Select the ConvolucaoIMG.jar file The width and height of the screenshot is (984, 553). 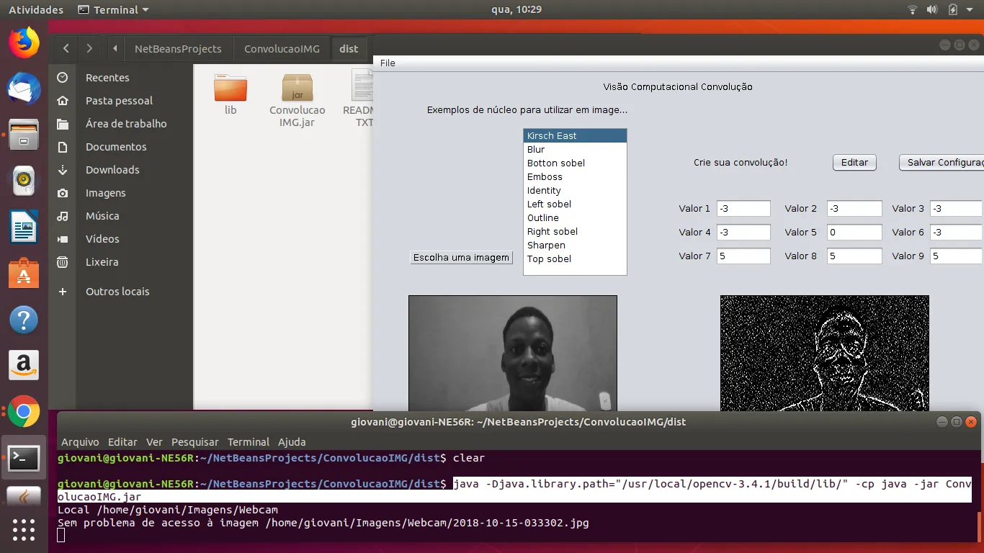click(298, 100)
